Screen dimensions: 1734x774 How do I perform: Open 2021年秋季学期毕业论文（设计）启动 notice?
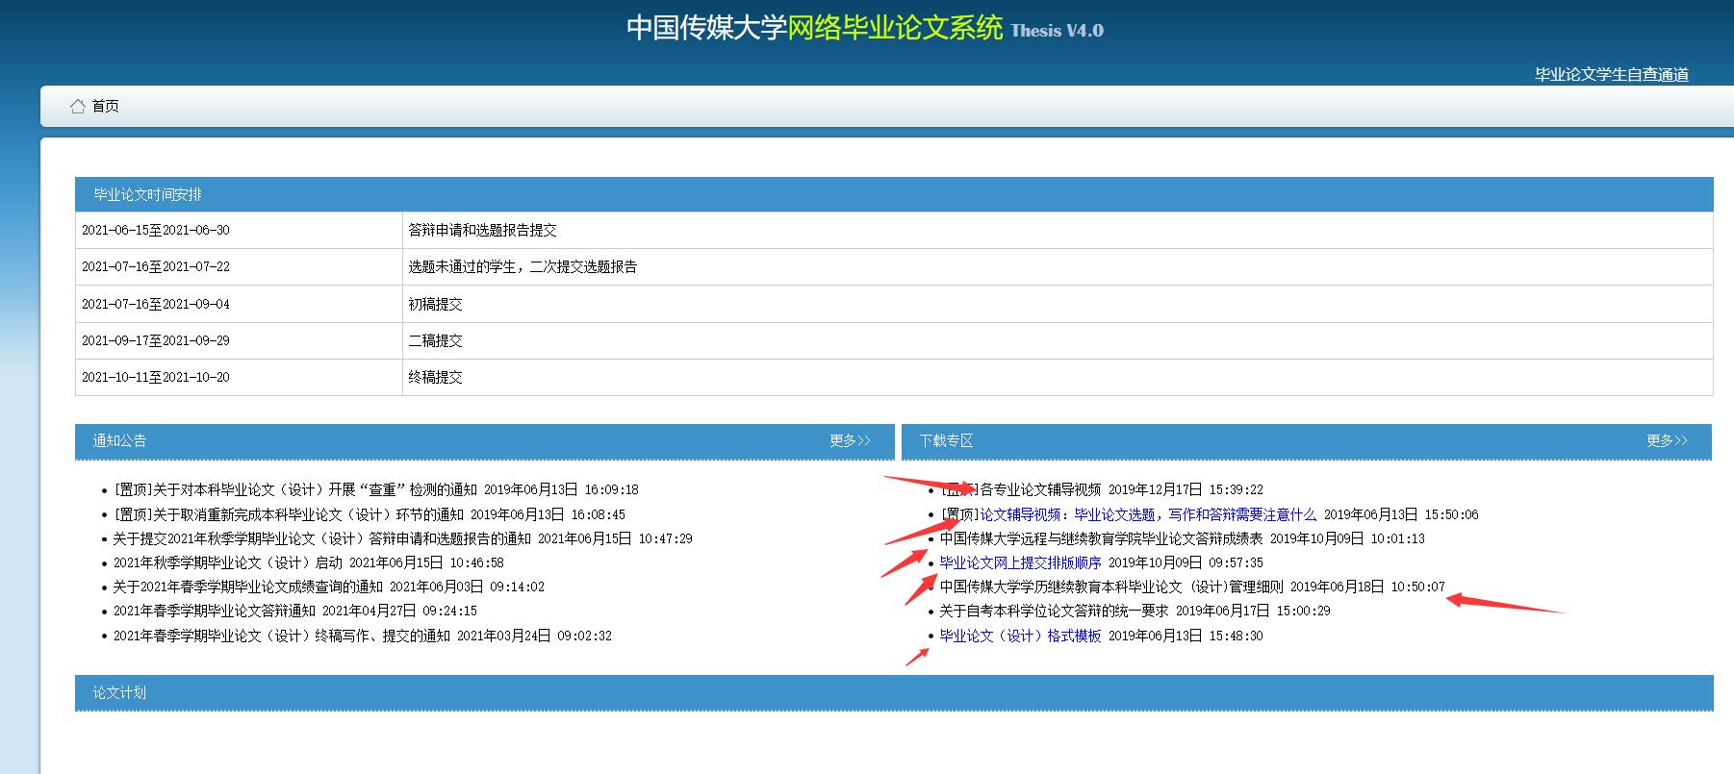tap(227, 563)
